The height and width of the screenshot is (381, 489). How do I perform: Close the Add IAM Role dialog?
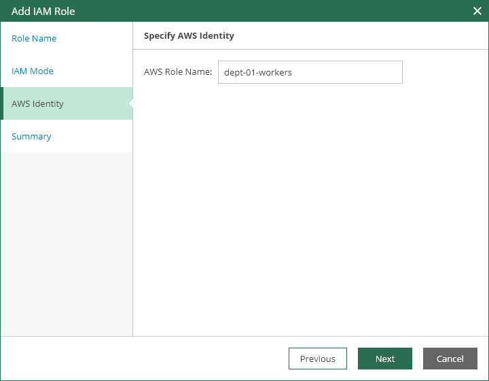click(x=477, y=11)
